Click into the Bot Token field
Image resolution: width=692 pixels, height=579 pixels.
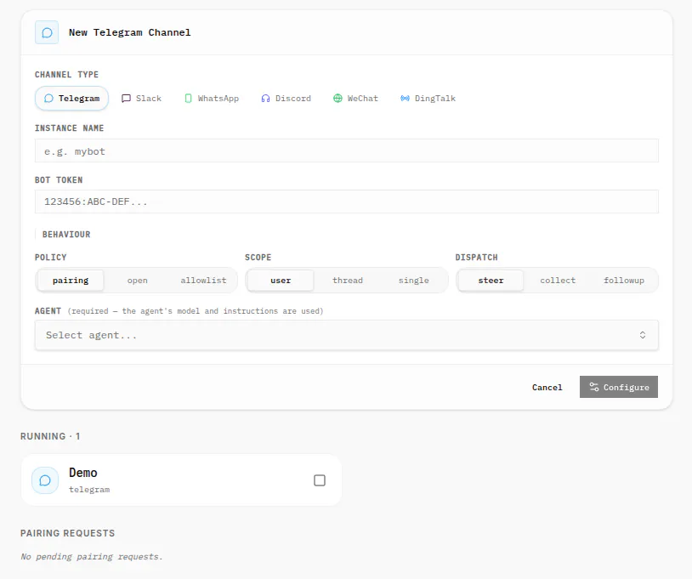click(x=347, y=202)
